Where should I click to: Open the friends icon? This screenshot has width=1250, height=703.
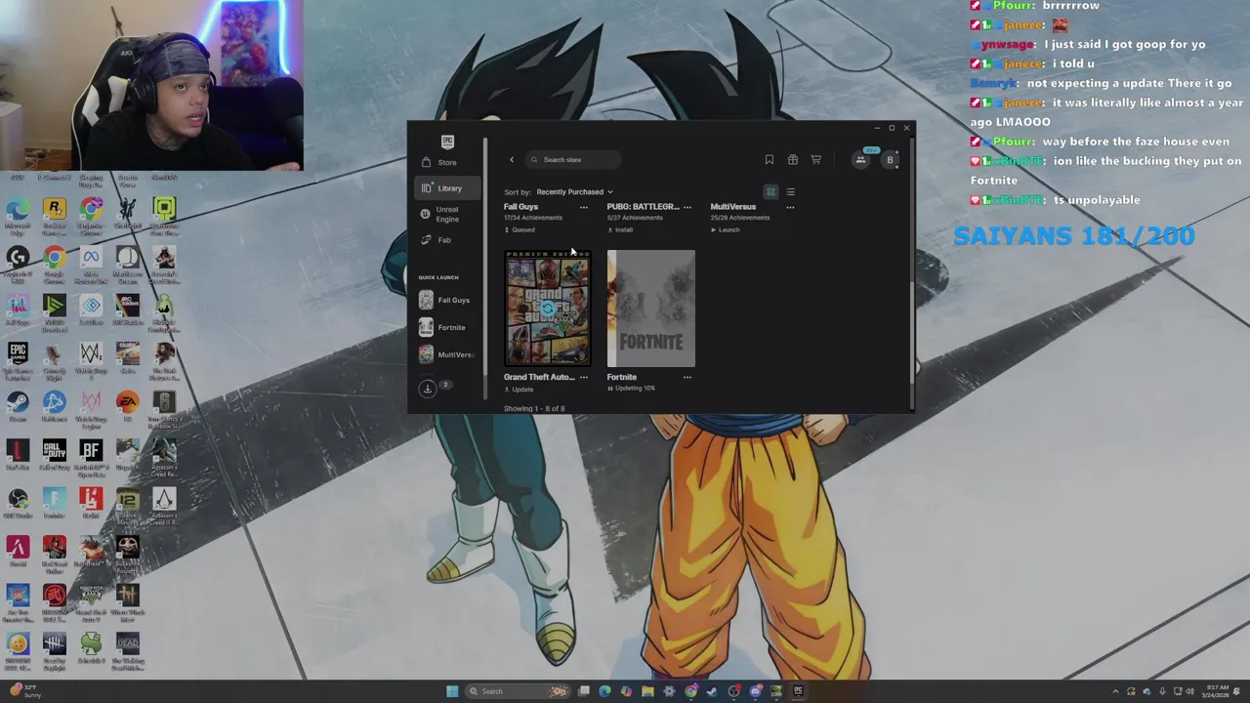[x=861, y=160]
